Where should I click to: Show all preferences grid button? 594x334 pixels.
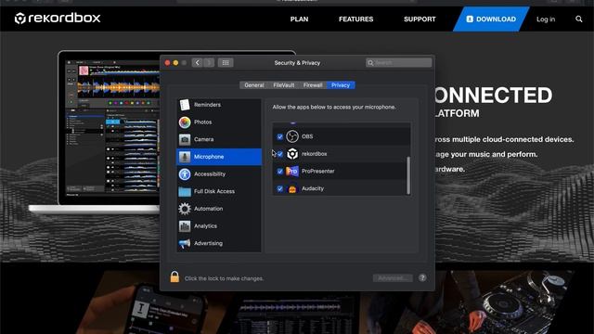tap(226, 63)
